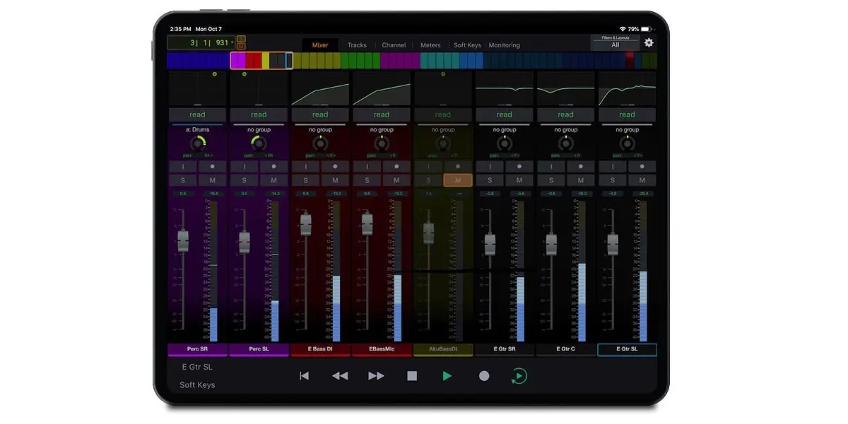Select the E Gtr C track name button
Screen dimensions: 848x424
tap(566, 349)
